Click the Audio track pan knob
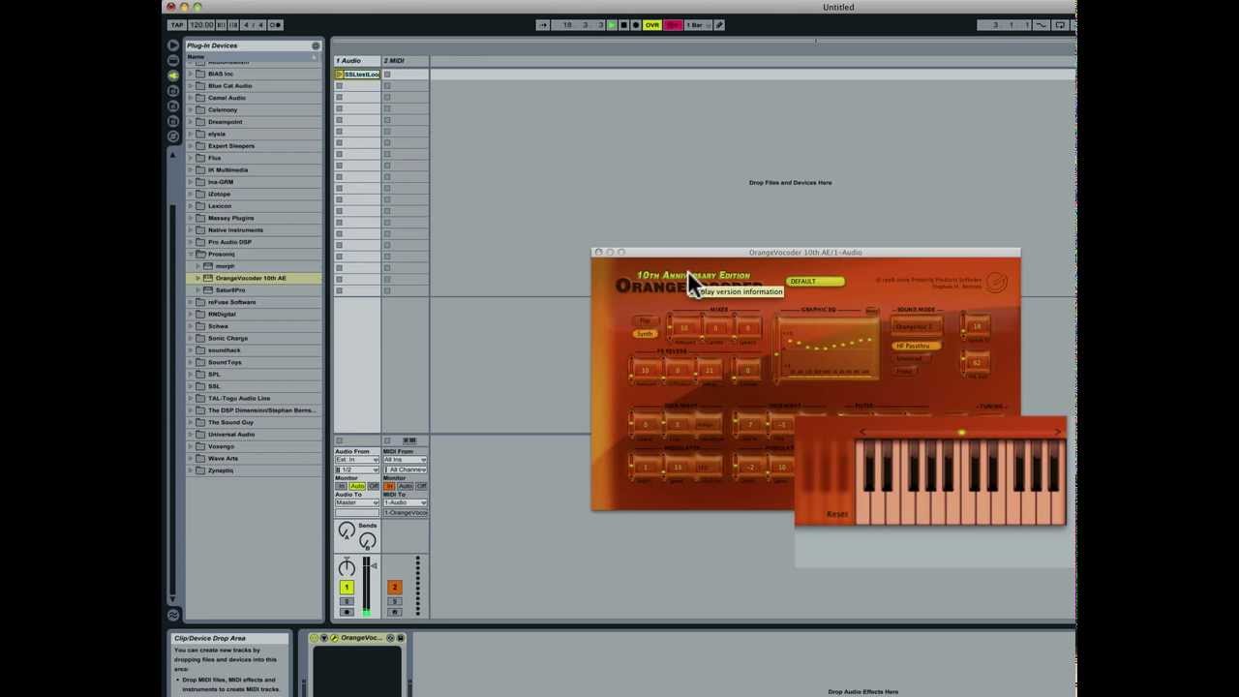Image resolution: width=1239 pixels, height=697 pixels. click(x=347, y=568)
